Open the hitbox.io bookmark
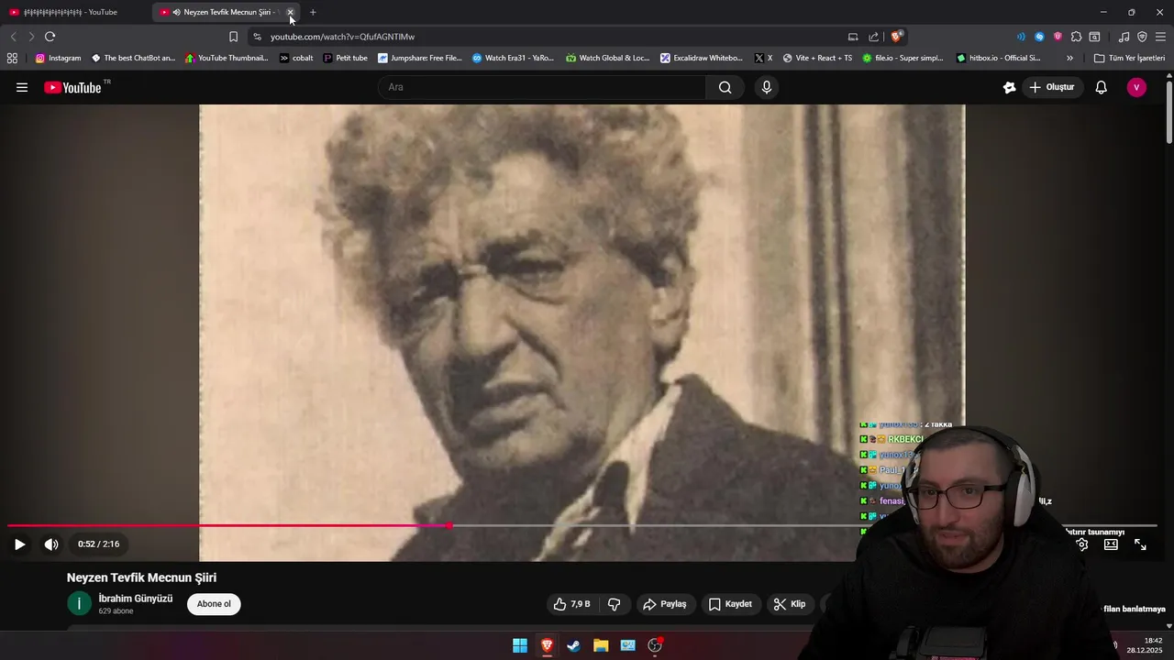The height and width of the screenshot is (660, 1174). coord(998,58)
